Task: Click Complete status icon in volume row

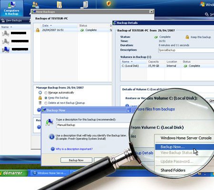Action: 185,66
